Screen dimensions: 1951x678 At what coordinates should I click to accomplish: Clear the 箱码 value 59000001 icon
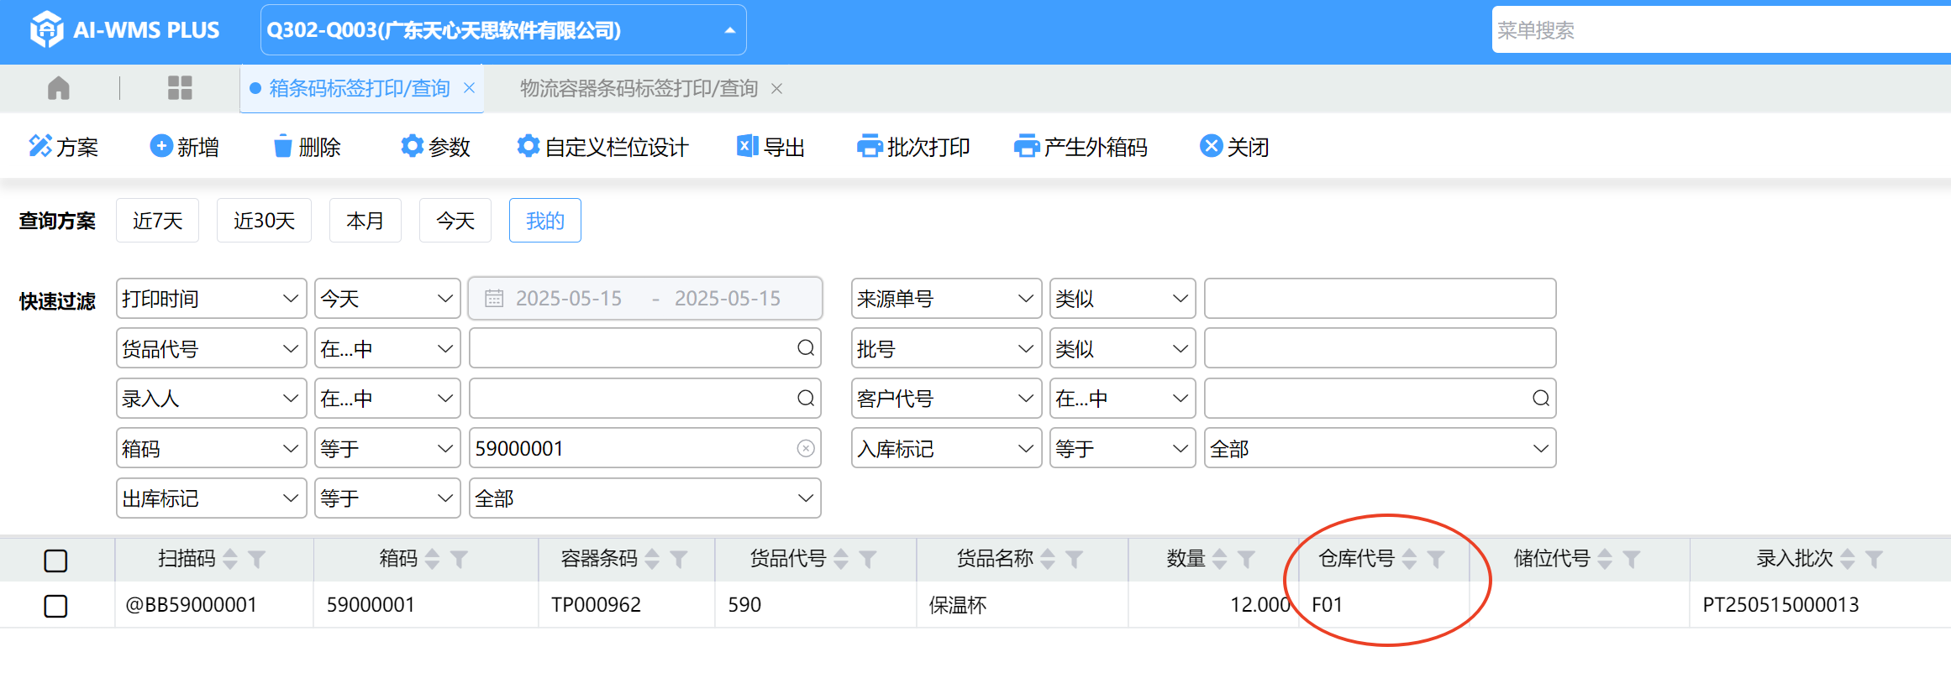tap(806, 448)
